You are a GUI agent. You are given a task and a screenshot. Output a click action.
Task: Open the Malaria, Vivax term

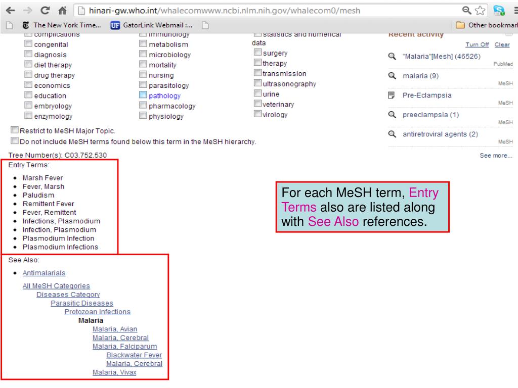pyautogui.click(x=114, y=372)
